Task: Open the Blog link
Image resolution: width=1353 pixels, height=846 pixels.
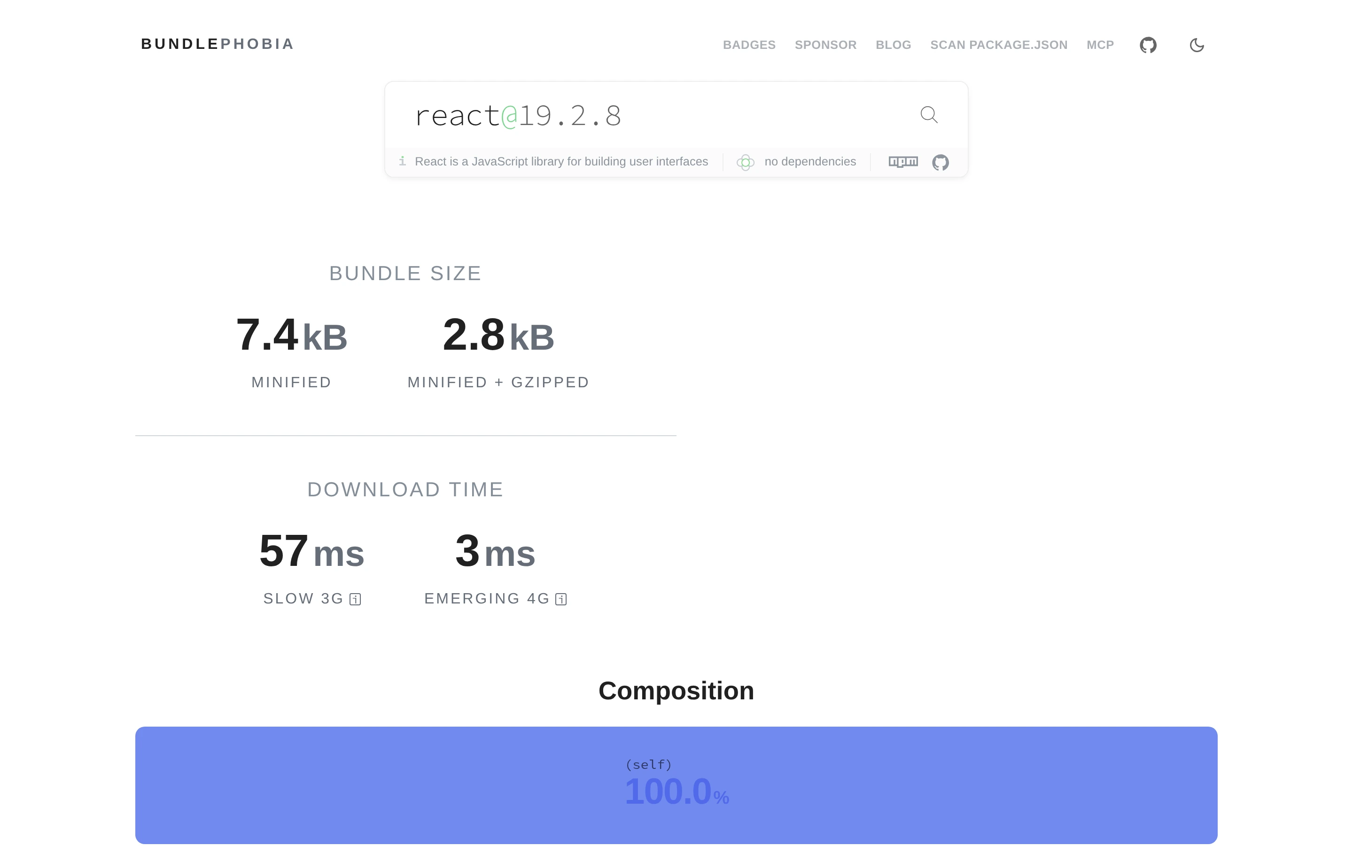Action: point(893,45)
